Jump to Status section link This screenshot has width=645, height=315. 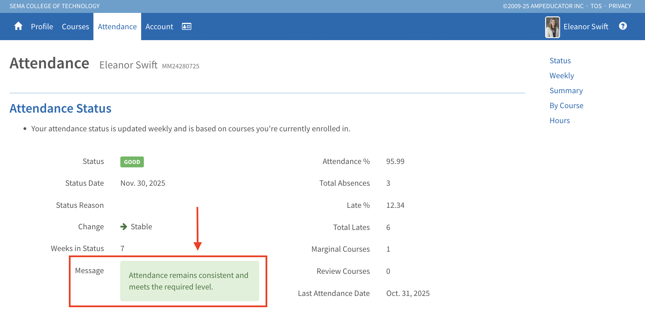tap(560, 61)
